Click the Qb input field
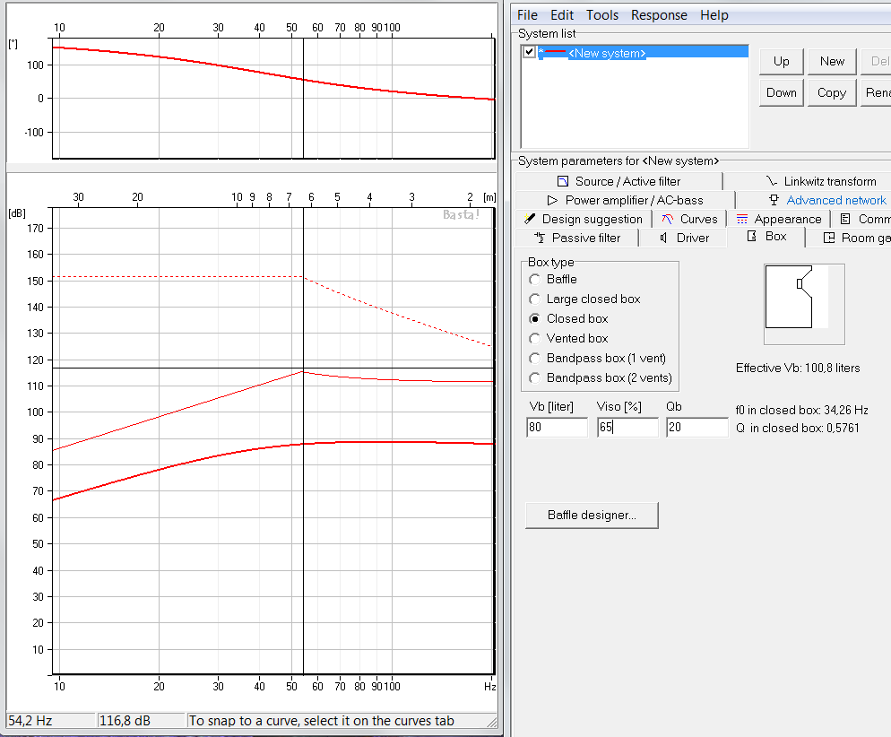This screenshot has height=737, width=891. tap(696, 427)
